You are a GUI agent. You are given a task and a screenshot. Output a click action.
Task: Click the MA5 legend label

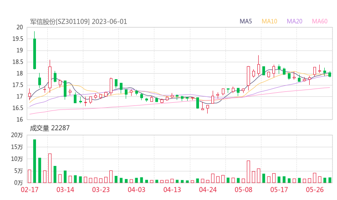tap(245, 21)
